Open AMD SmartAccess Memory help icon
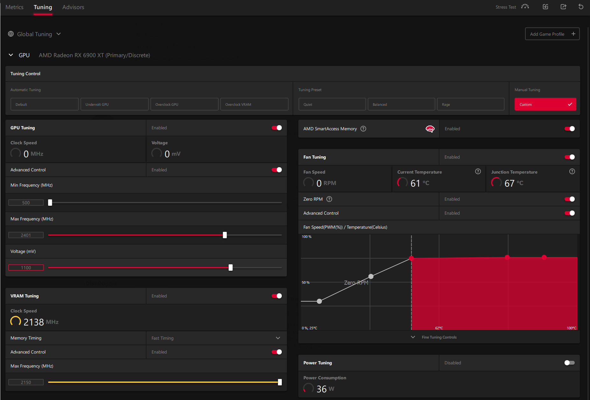This screenshot has height=400, width=590. pyautogui.click(x=363, y=129)
